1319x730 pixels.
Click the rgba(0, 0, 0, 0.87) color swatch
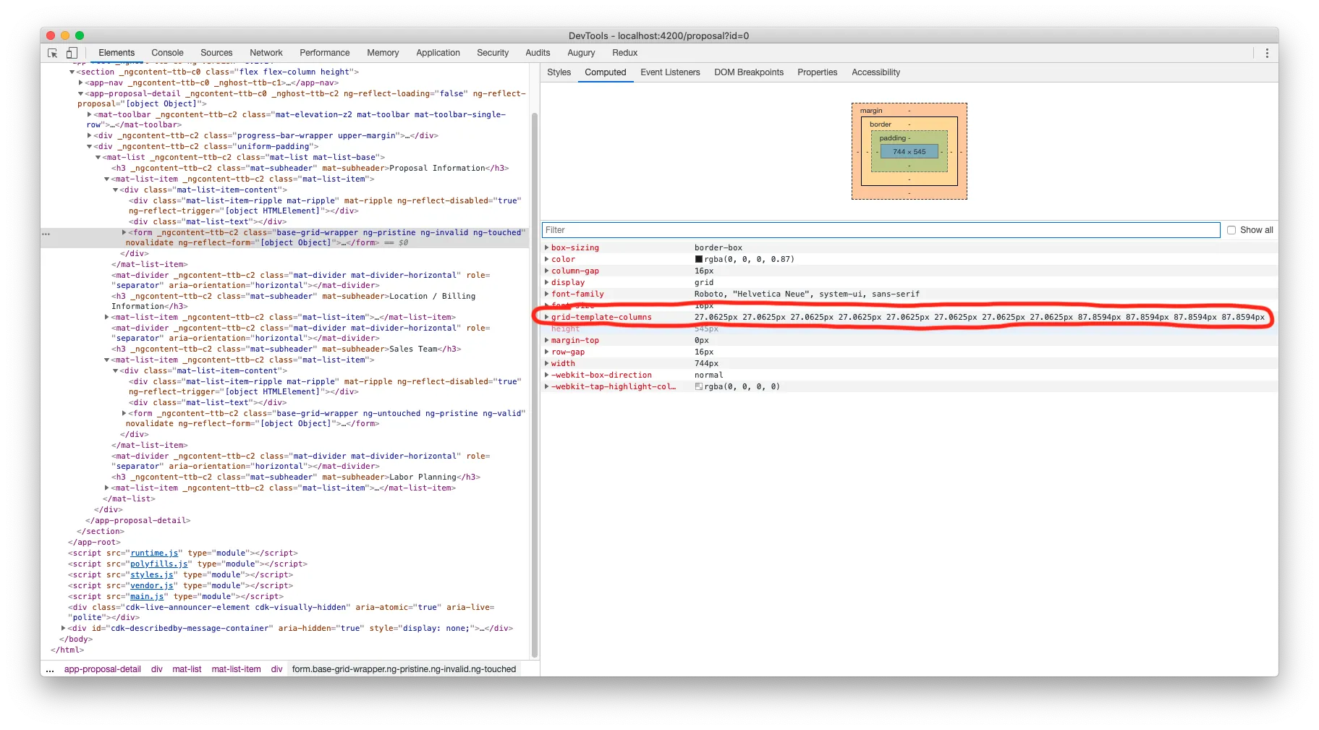(699, 259)
